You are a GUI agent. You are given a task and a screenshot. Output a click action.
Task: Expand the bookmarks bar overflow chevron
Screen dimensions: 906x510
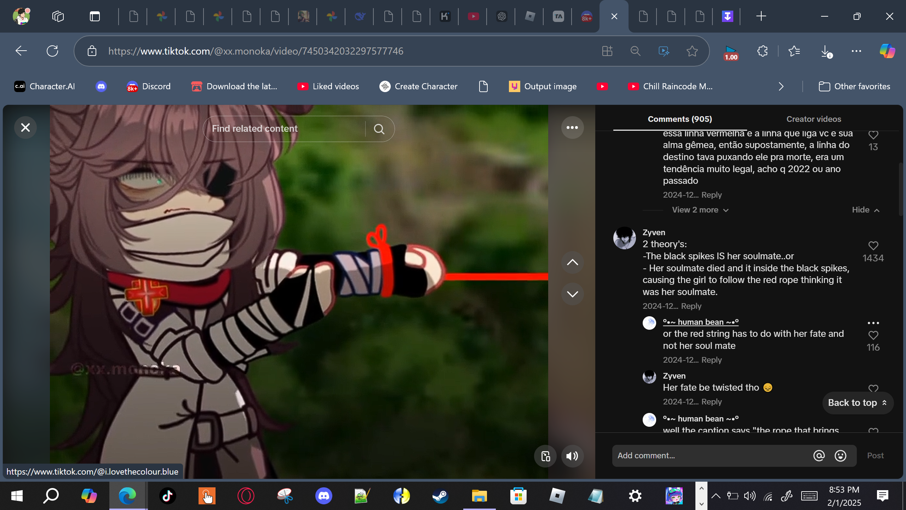pos(781,86)
